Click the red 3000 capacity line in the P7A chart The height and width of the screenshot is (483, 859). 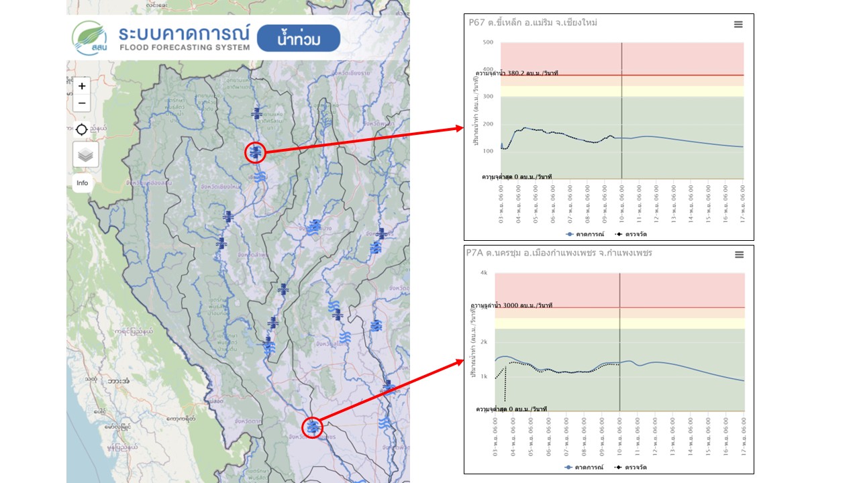tap(671, 307)
